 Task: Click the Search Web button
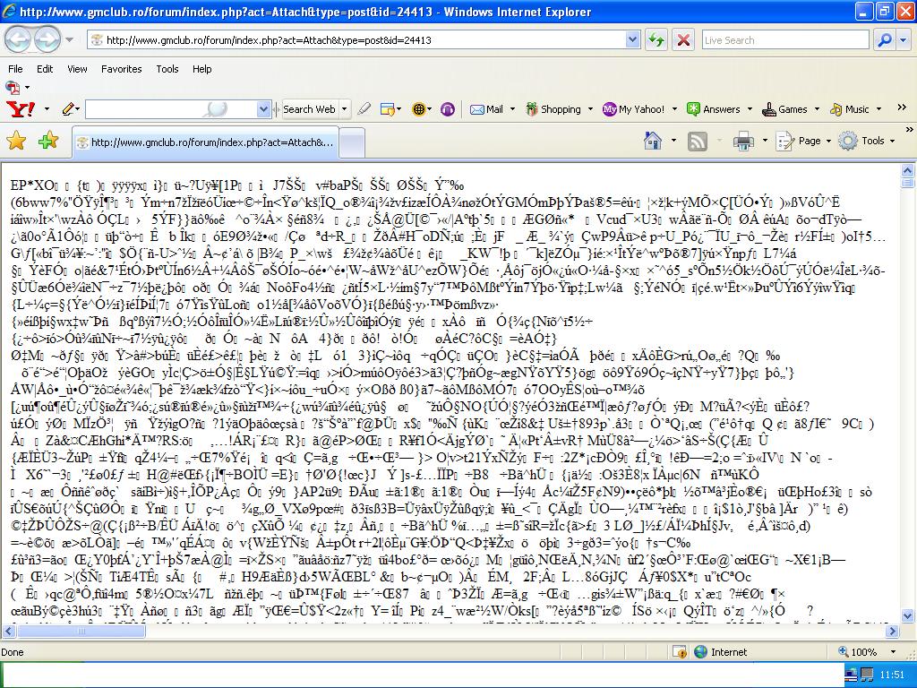click(x=309, y=109)
